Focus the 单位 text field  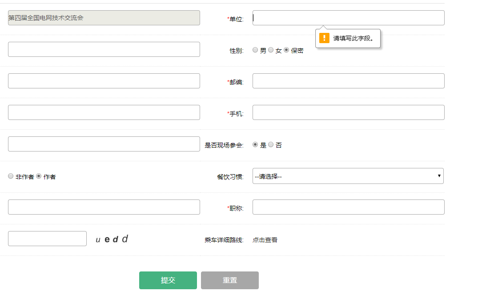click(348, 18)
